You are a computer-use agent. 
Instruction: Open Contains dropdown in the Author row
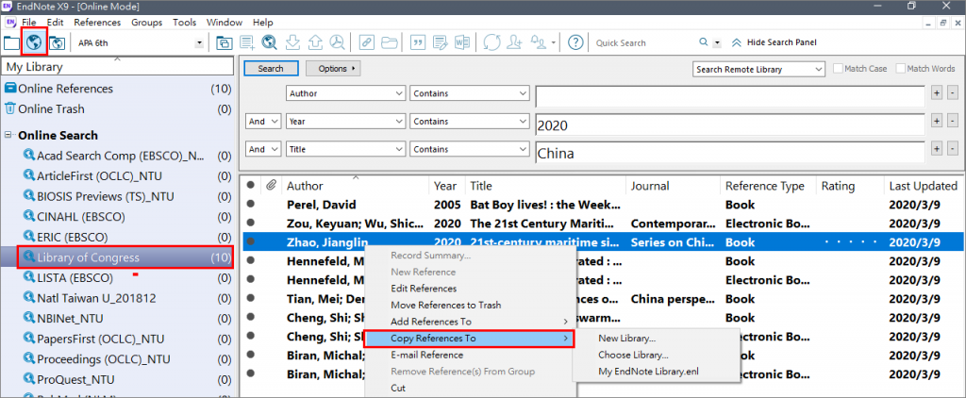click(x=470, y=93)
